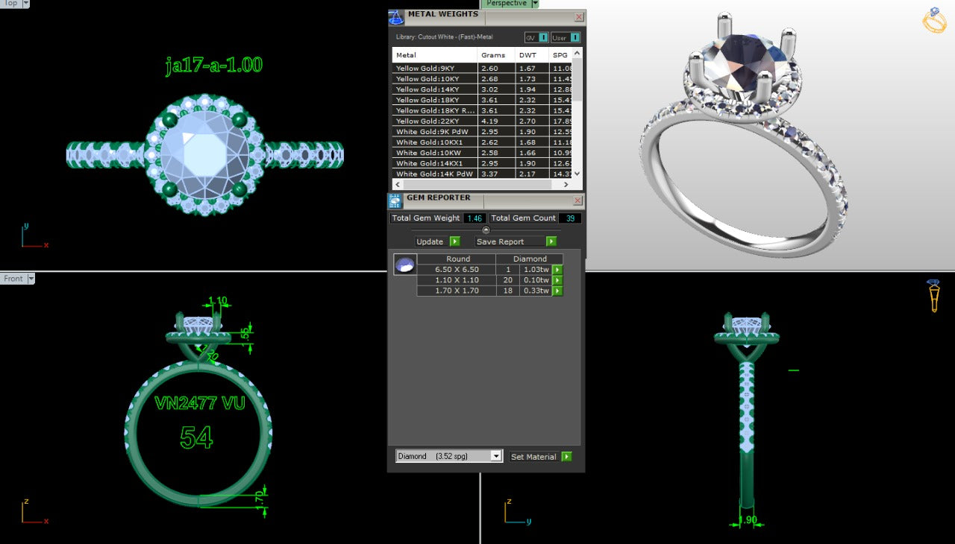This screenshot has height=544, width=955.
Task: Select the White Gold:14K PdW row
Action: pyautogui.click(x=483, y=174)
